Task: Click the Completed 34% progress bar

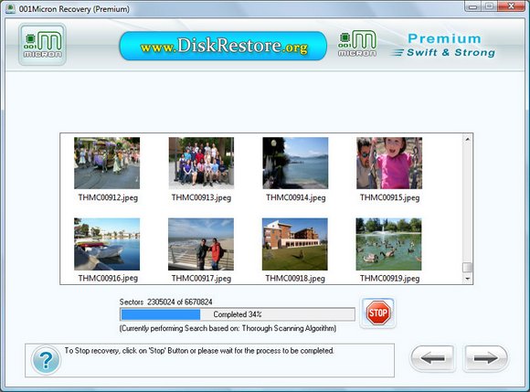Action: pos(238,314)
